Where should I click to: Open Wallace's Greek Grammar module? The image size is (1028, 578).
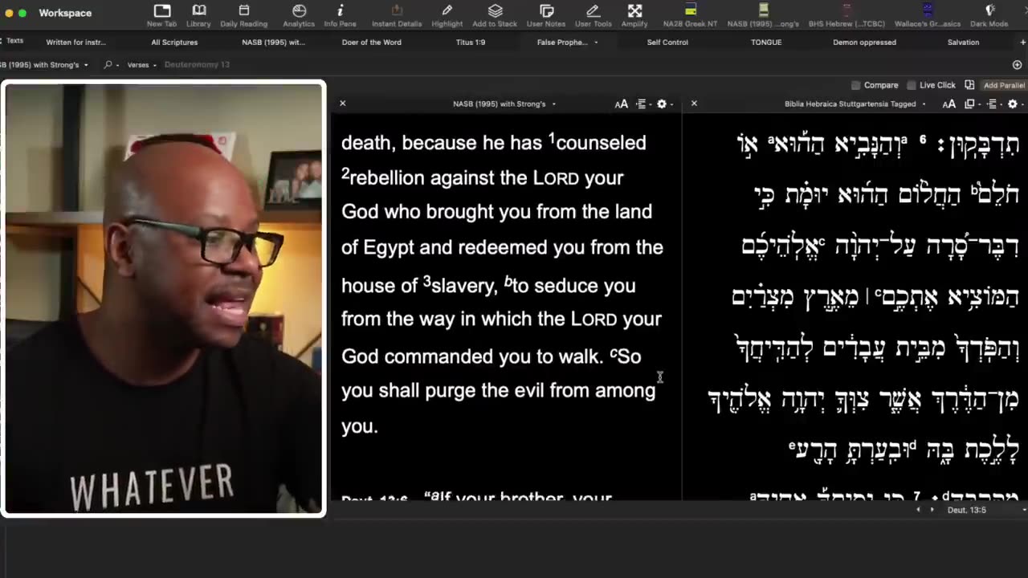[928, 14]
